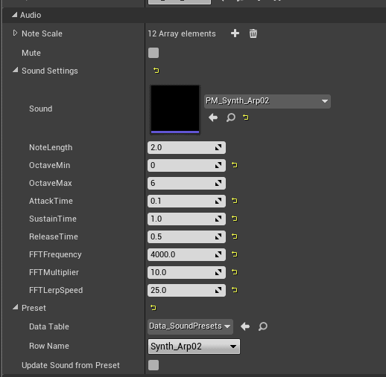This screenshot has height=377, width=386.
Task: Use selected asset arrow for Sound
Action: 213,117
